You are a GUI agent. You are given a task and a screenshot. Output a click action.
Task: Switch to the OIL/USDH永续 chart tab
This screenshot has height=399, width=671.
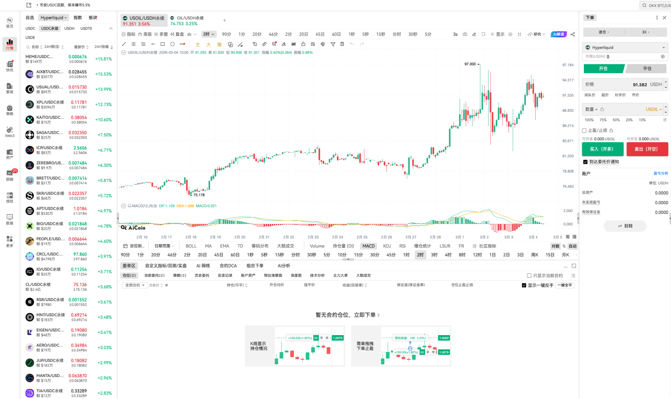187,20
